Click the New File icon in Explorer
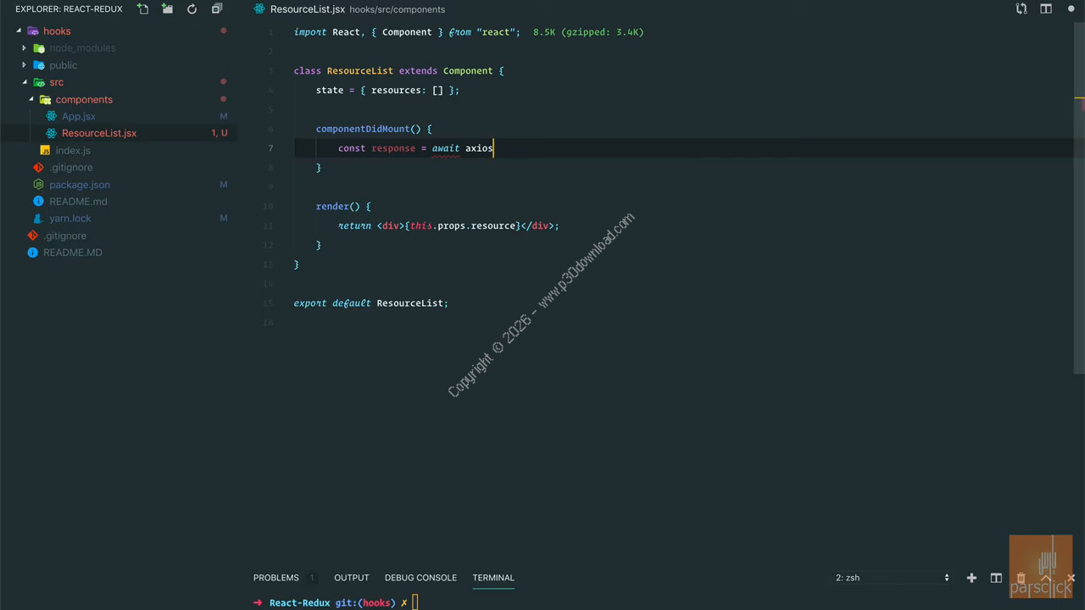 143,8
